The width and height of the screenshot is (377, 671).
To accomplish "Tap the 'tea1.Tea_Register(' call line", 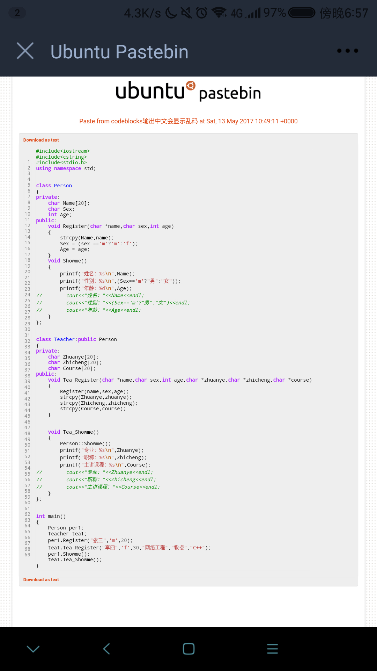I will (x=130, y=548).
